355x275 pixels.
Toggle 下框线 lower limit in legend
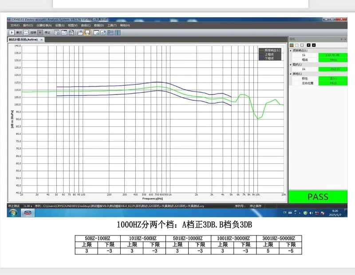270,58
